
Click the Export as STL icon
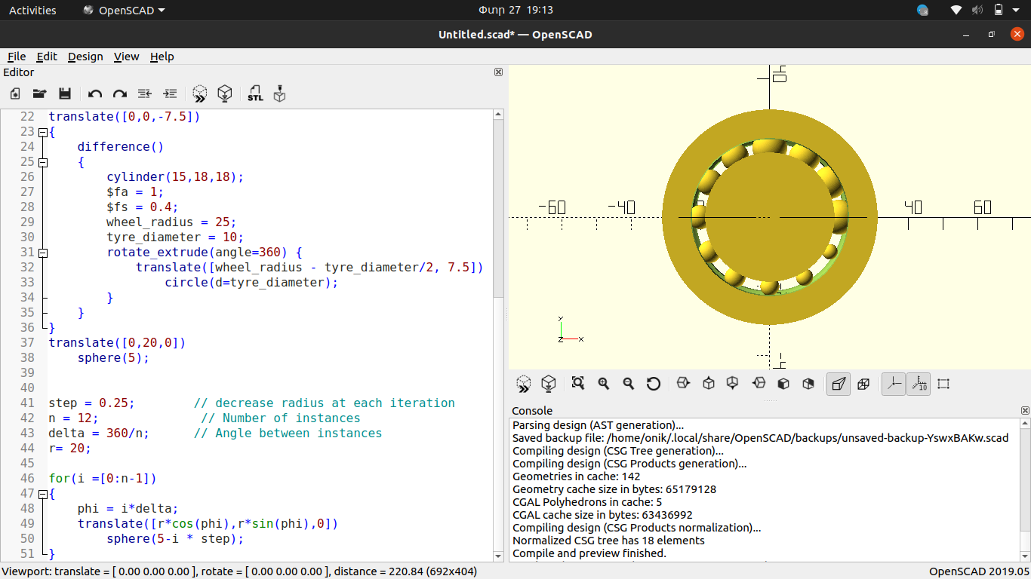[255, 93]
